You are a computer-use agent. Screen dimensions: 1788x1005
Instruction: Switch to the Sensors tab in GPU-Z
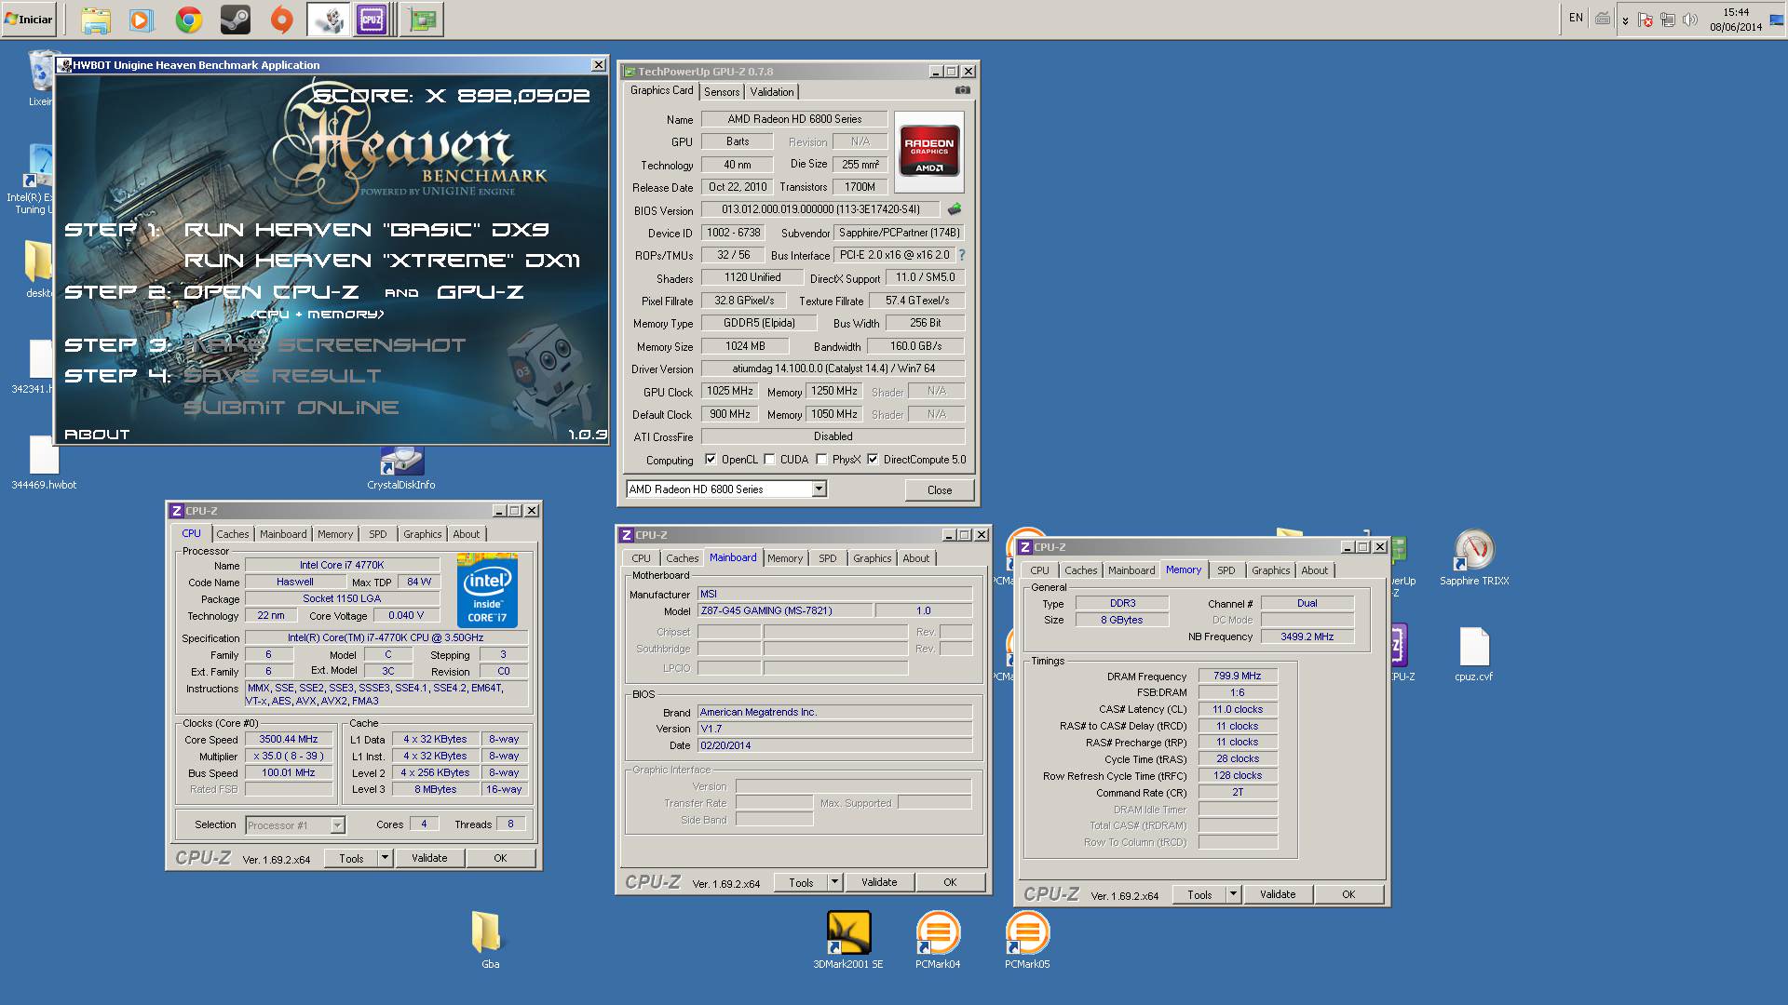tap(722, 92)
